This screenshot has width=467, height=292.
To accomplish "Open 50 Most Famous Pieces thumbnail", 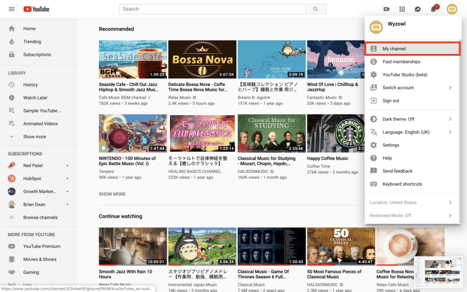I will click(341, 246).
